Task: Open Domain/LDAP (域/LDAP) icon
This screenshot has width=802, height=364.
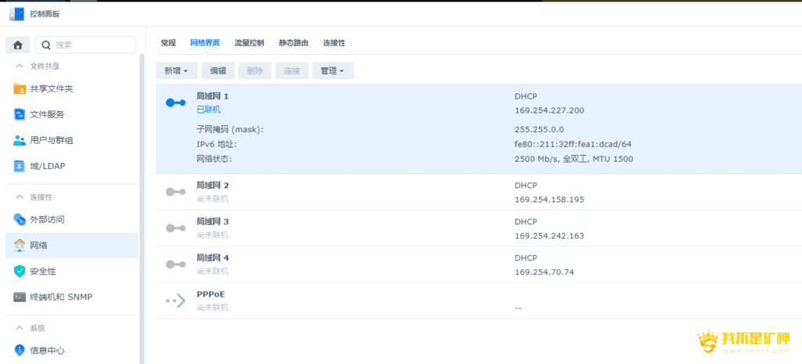Action: [20, 166]
